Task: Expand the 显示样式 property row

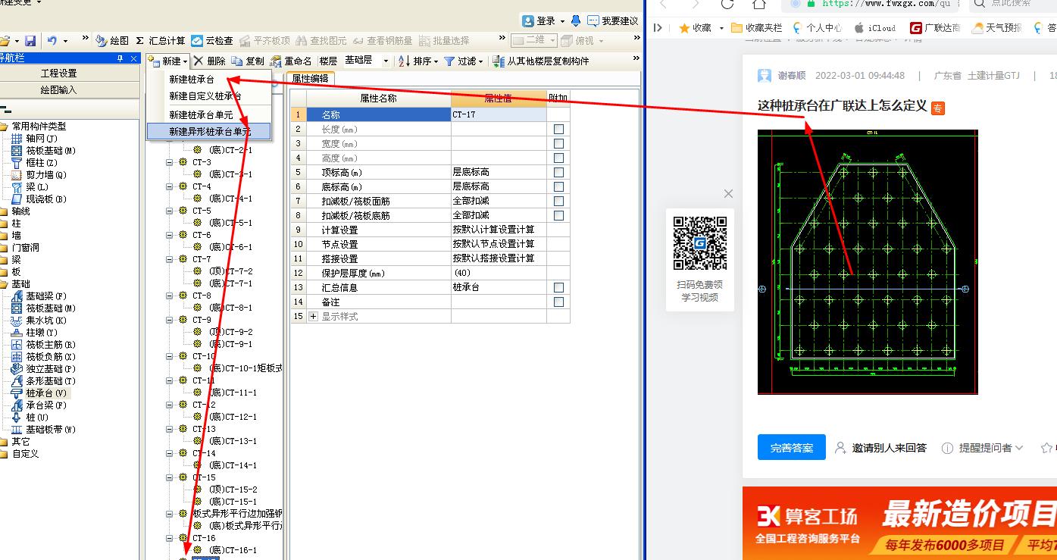Action: (314, 317)
